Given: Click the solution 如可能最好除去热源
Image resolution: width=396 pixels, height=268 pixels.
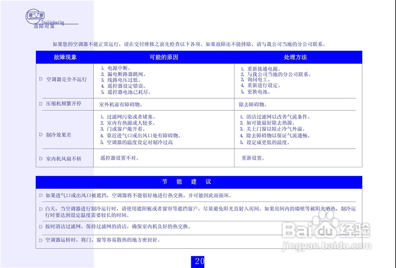Looking at the screenshot, I should [268, 123].
